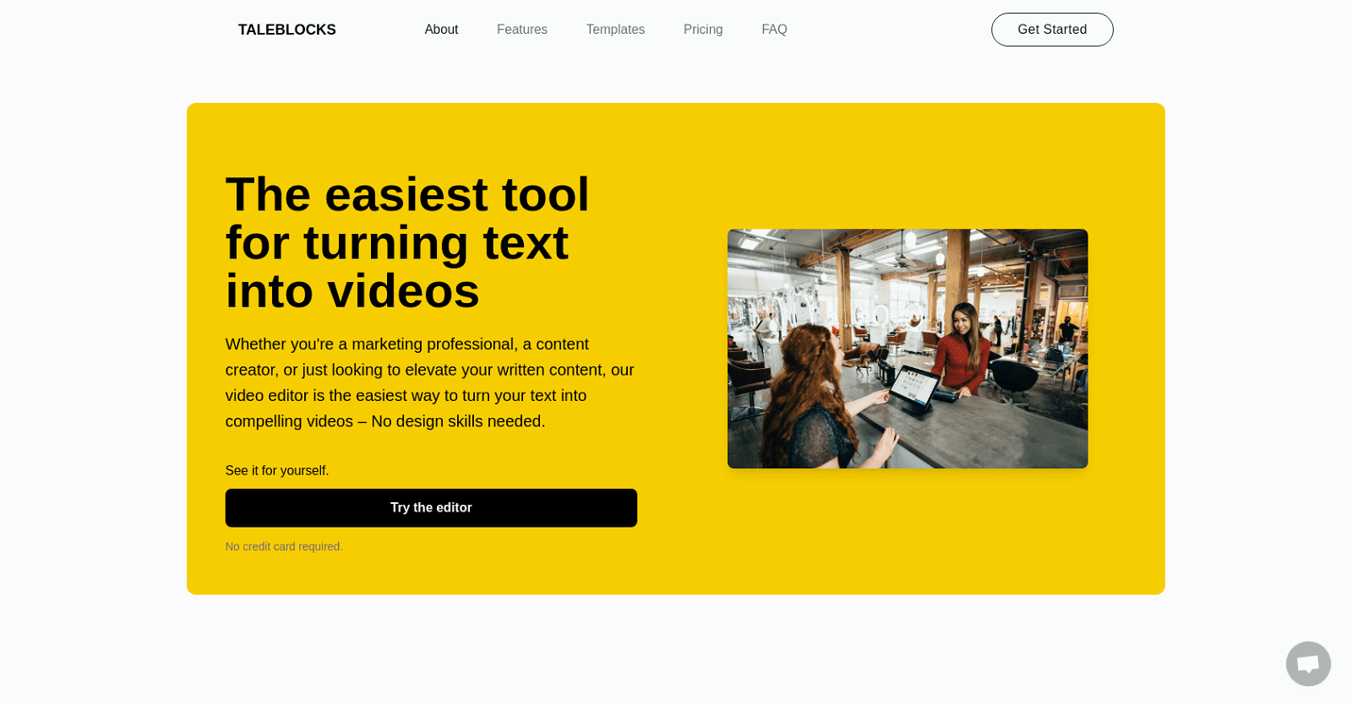Open the FAQ nav link
Screen dimensions: 1352x704
pos(774,30)
